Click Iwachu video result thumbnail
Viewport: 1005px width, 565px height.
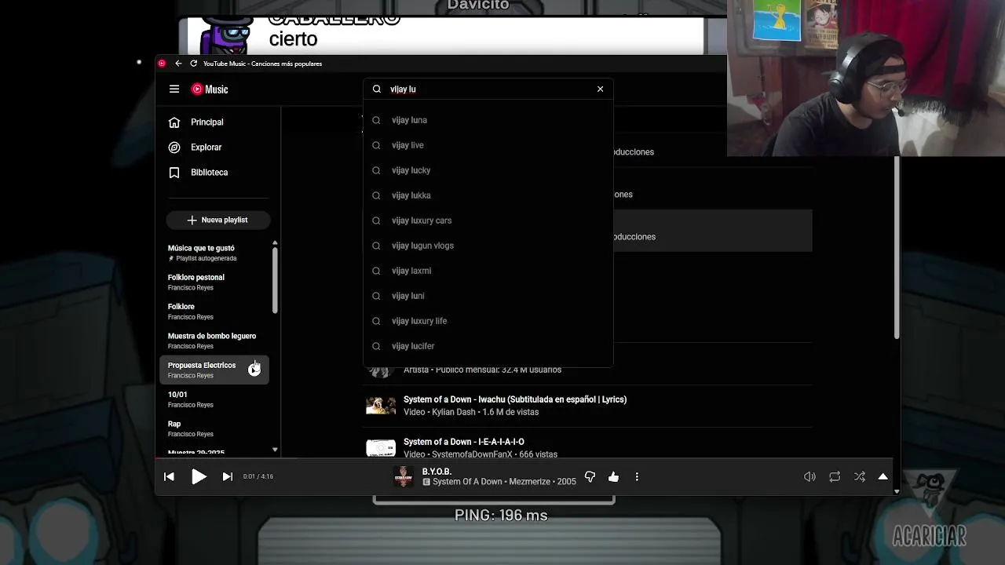[381, 406]
